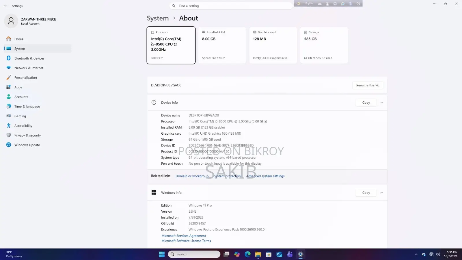Open Microsoft Software License Terms link

pos(186,241)
